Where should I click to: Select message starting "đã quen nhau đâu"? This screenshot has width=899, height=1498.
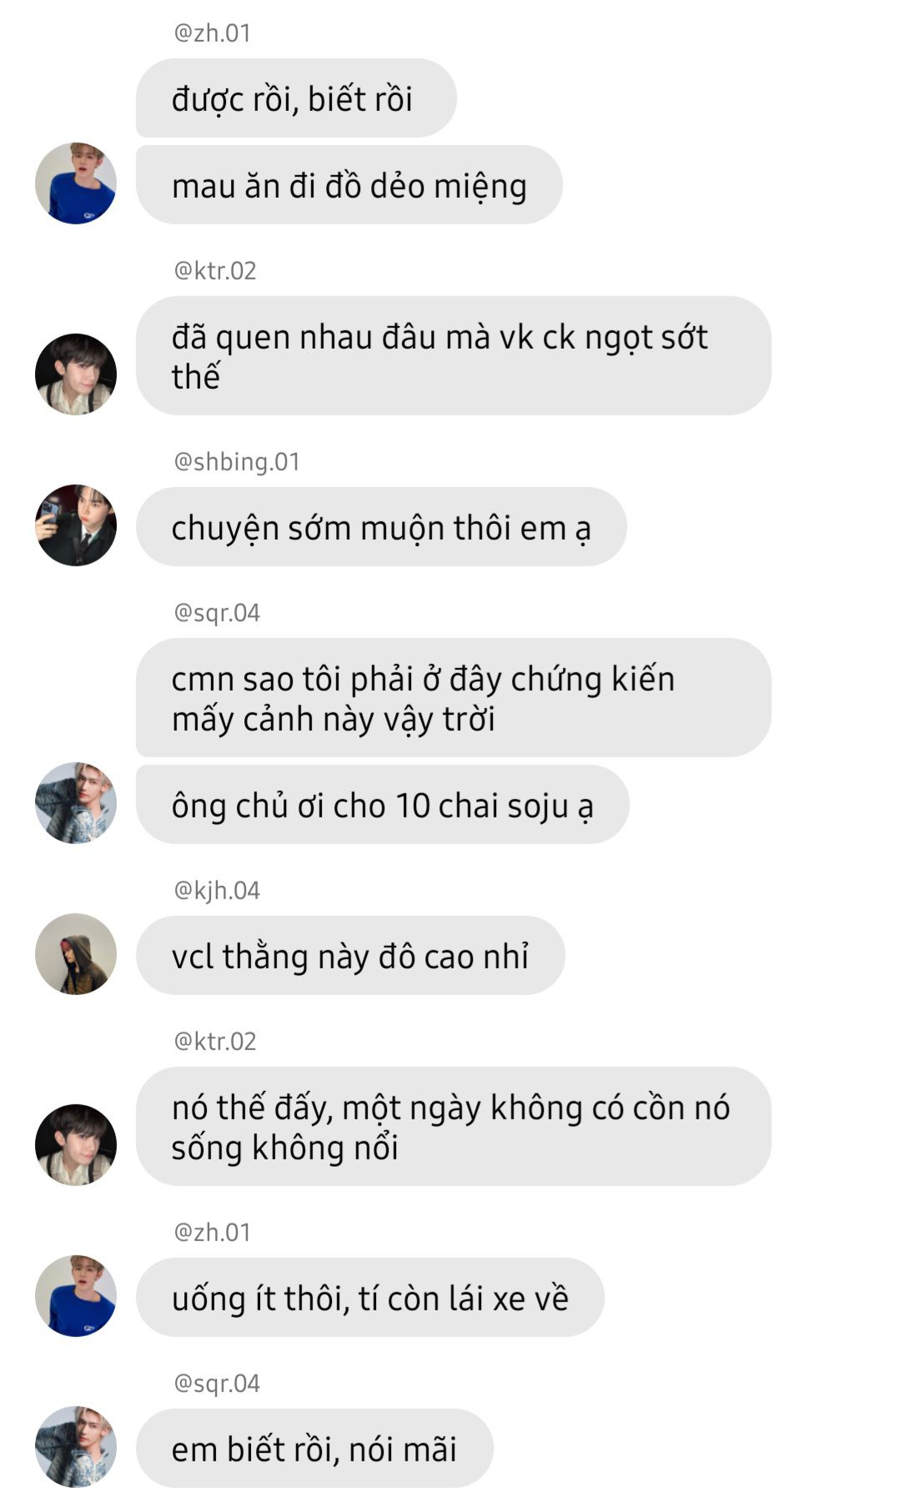[454, 356]
